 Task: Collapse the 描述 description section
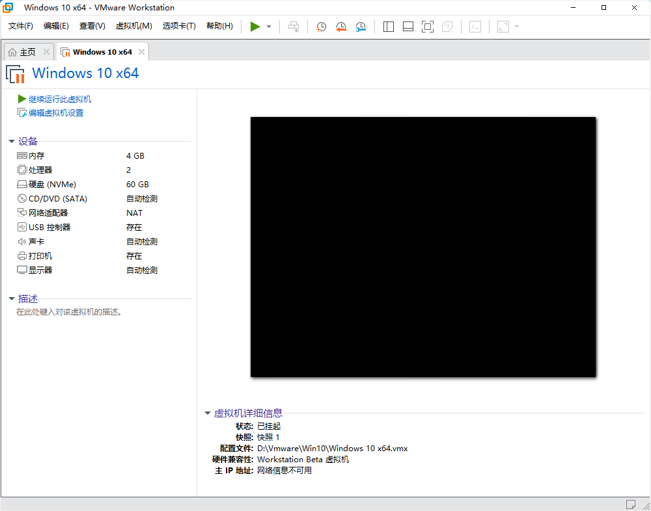[x=12, y=299]
